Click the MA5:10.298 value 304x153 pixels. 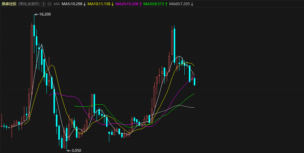(x=72, y=4)
